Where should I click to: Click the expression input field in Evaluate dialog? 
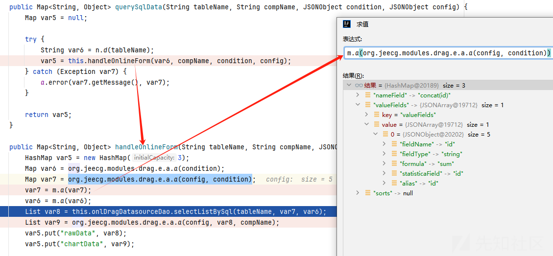(448, 53)
